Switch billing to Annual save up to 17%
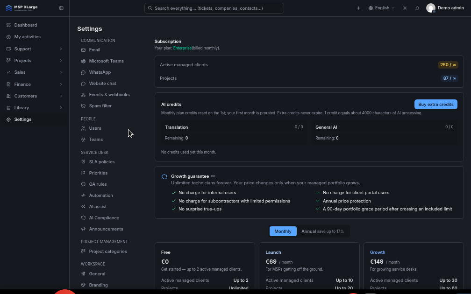 pos(322,231)
